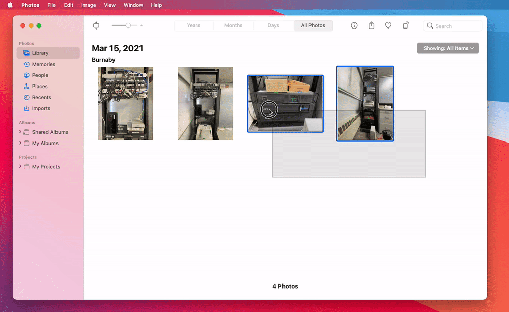
Task: Select the fourth photo of the tall rack beside a filing cabinet
Action: pyautogui.click(x=365, y=103)
